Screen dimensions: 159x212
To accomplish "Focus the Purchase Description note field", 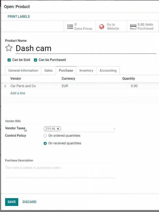I will 60,171.
